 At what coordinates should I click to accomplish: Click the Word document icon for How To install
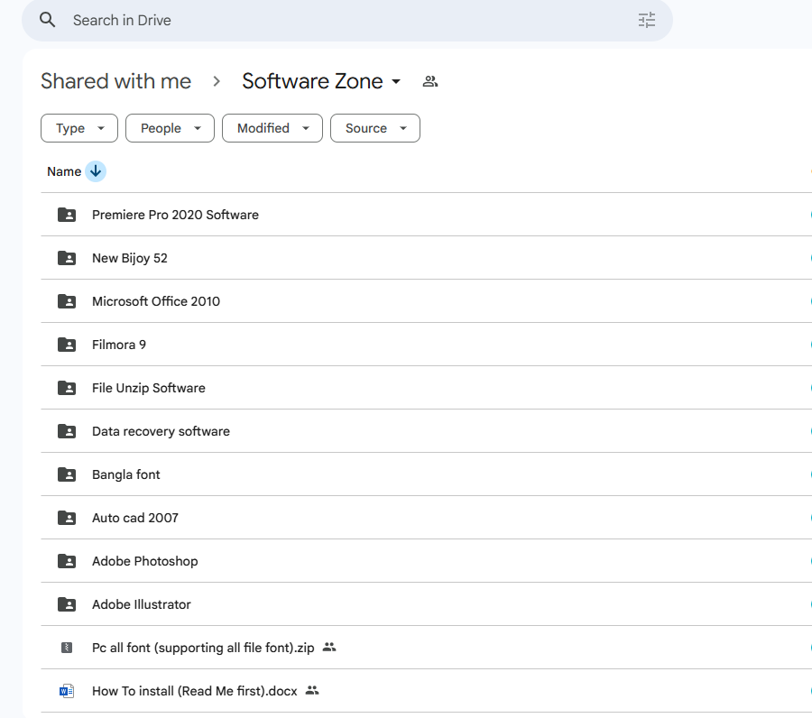pos(67,691)
